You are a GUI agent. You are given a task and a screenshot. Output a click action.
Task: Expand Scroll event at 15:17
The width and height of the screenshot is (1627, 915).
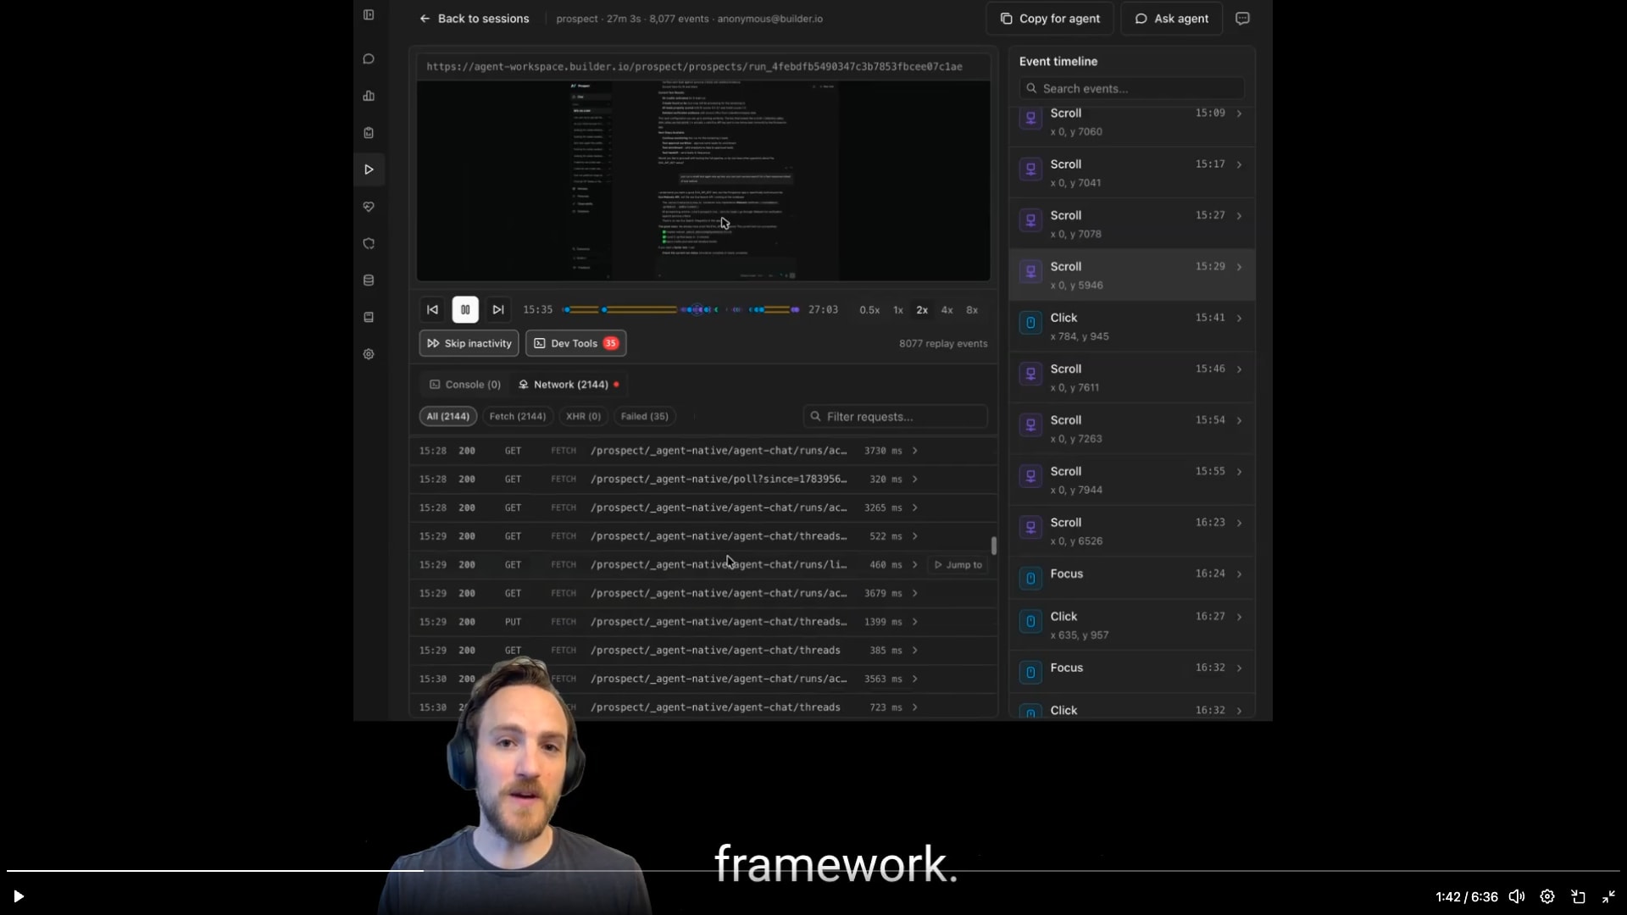(1239, 165)
